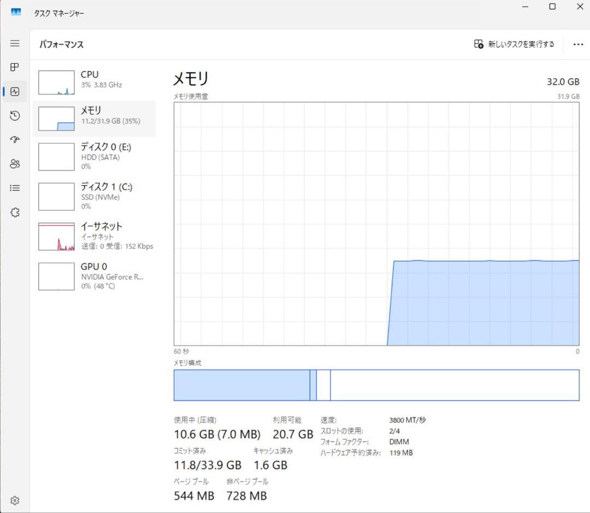The image size is (590, 513).
Task: Maximize the Task Manager window
Action: coord(552,7)
